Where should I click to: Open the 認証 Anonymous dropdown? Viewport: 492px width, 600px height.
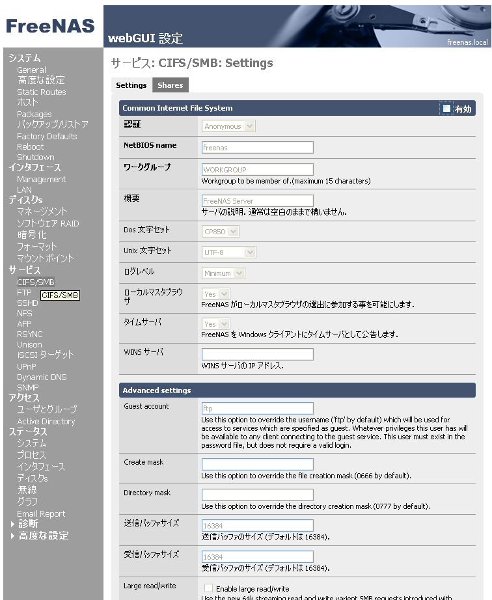228,126
